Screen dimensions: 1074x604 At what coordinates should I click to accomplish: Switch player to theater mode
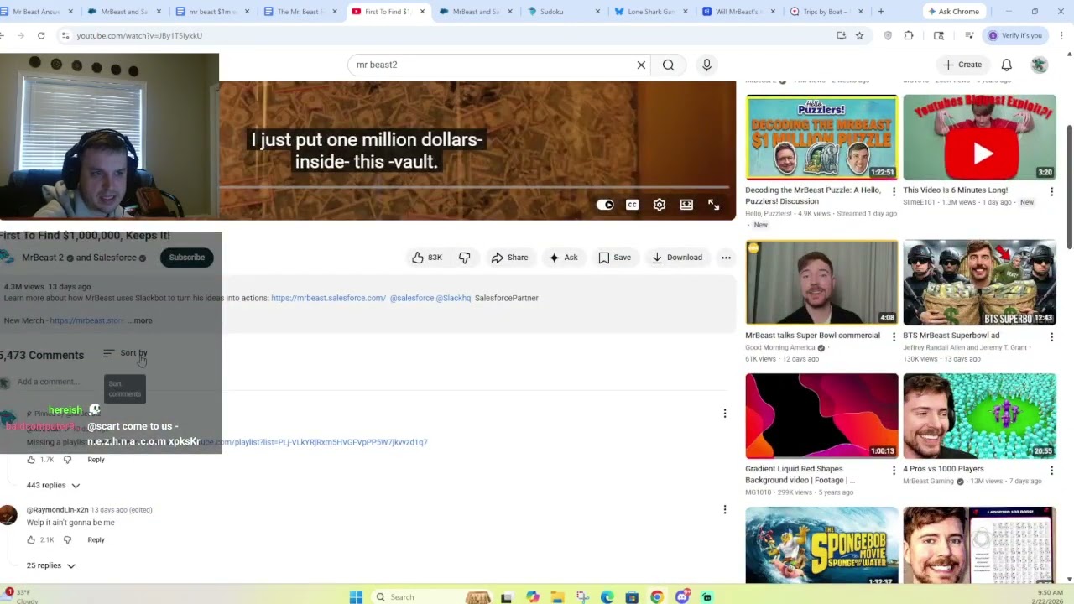point(686,205)
